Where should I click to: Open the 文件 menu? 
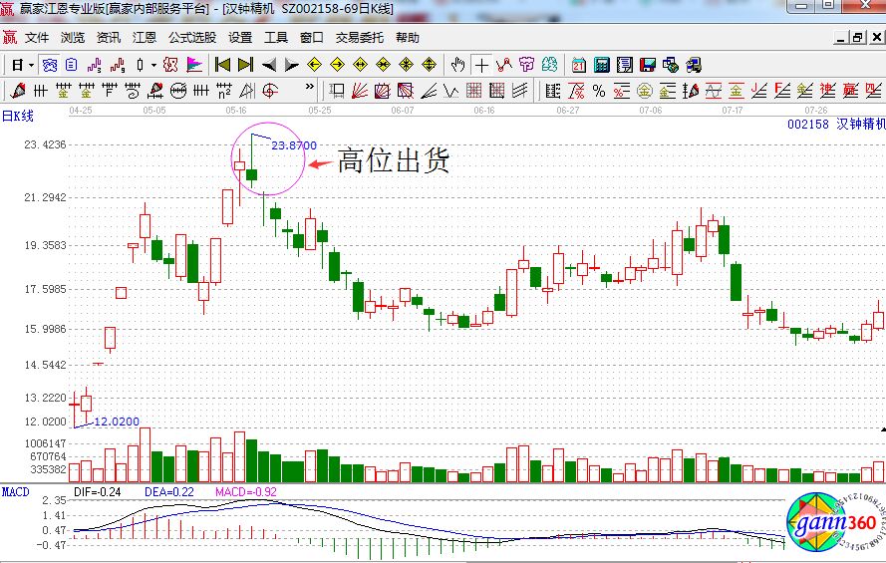click(37, 38)
